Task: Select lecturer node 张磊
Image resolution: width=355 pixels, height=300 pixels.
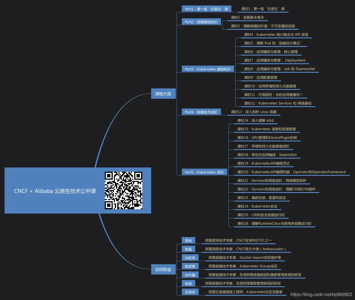Action: pyautogui.click(x=188, y=249)
